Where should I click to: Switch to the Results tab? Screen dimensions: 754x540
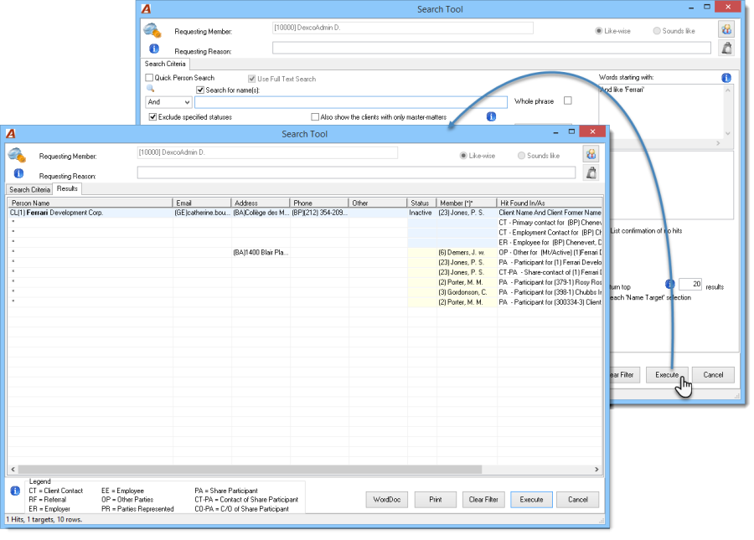coord(67,189)
